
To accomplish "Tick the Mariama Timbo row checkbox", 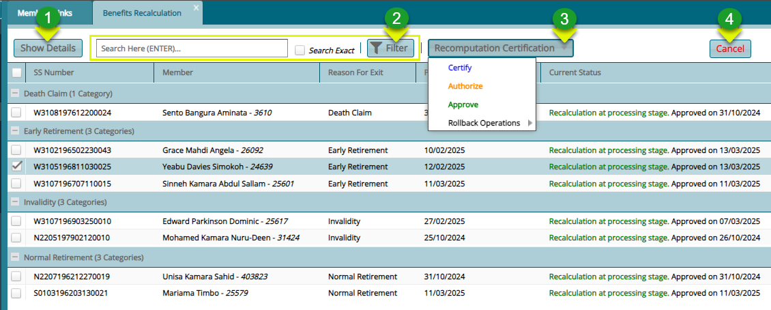I will point(16,293).
